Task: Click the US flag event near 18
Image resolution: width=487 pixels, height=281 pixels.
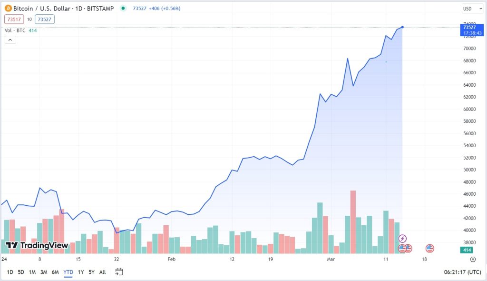Action: coord(430,248)
